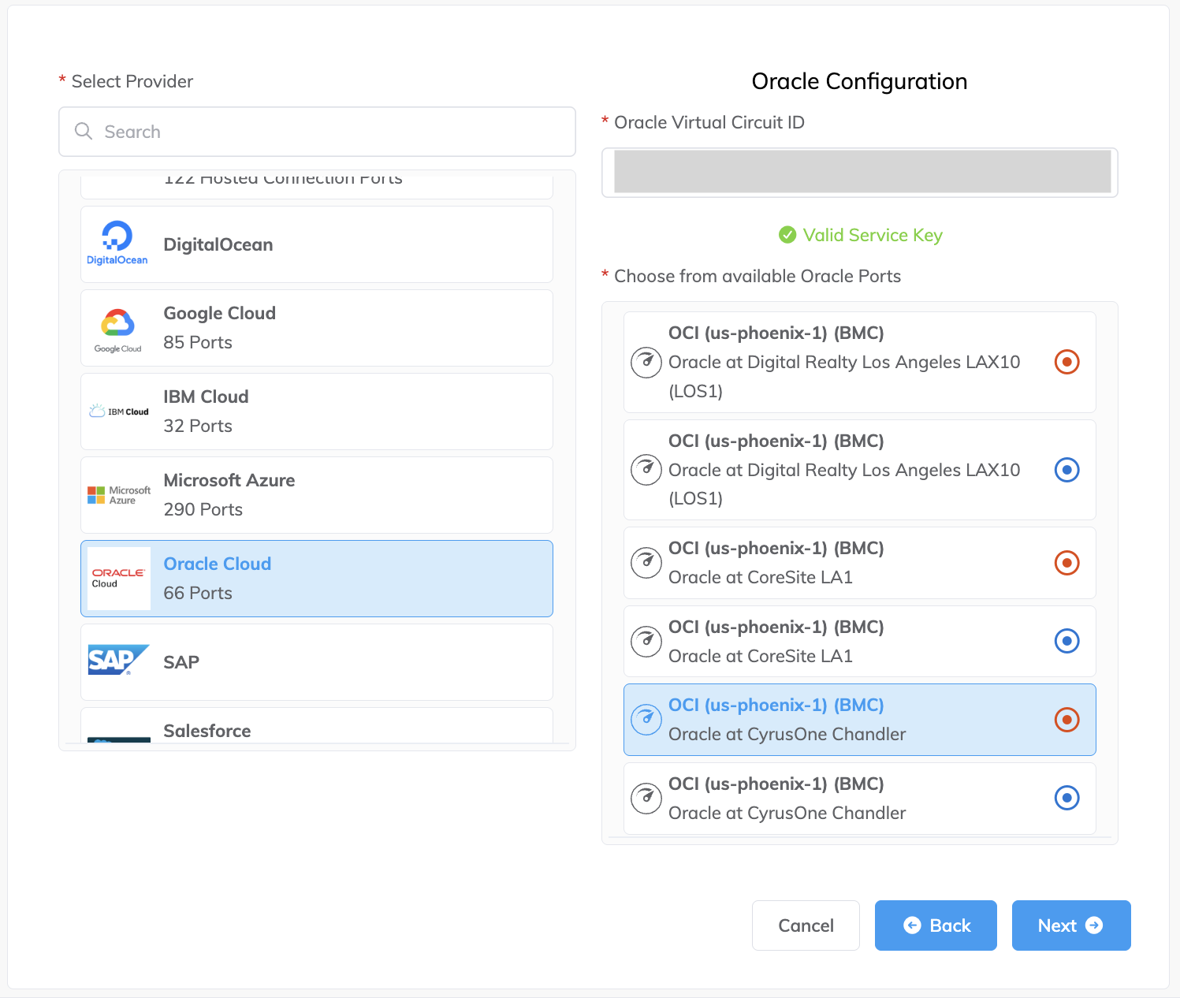Select the Oracle Cloud provider entry
1180x998 pixels.
[x=316, y=578]
